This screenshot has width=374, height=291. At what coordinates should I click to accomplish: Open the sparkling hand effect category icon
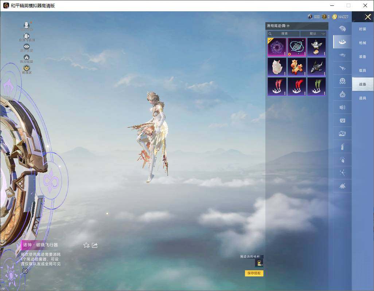pyautogui.click(x=342, y=160)
